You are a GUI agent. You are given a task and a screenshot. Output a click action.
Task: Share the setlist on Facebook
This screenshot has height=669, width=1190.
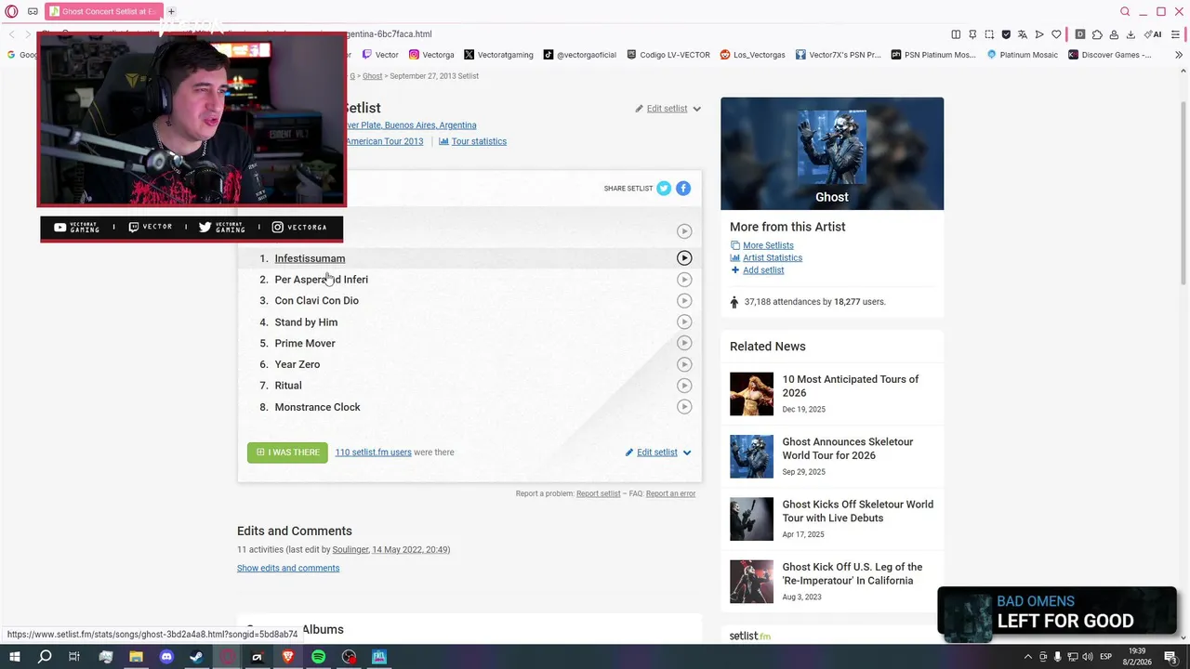(x=683, y=189)
